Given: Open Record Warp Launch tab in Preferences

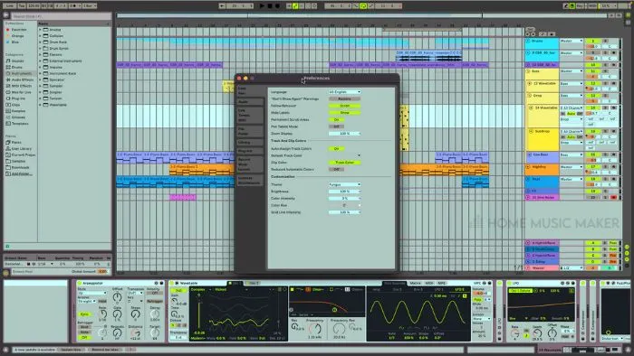Looking at the screenshot, I should [x=250, y=164].
